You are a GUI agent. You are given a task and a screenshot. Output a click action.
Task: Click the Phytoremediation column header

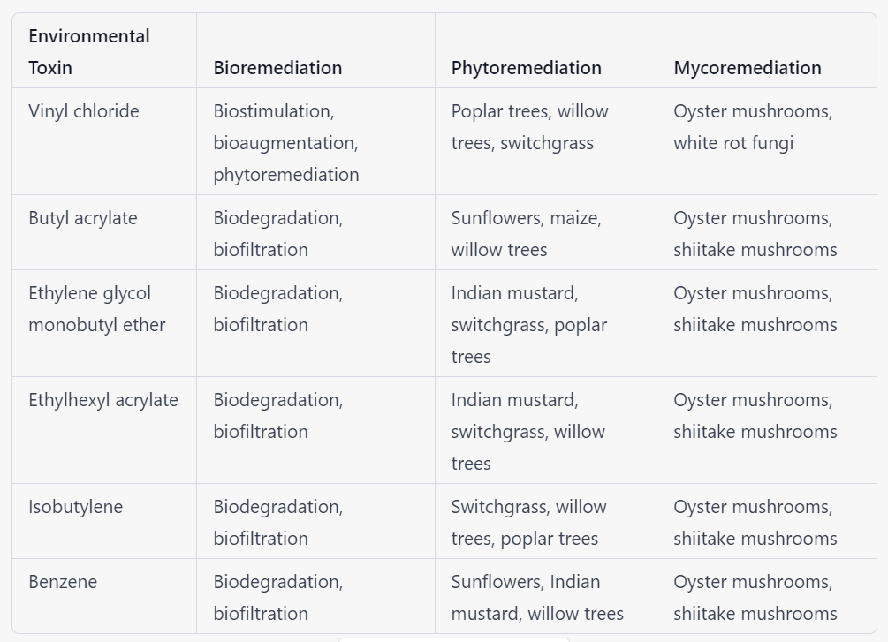pos(546,51)
